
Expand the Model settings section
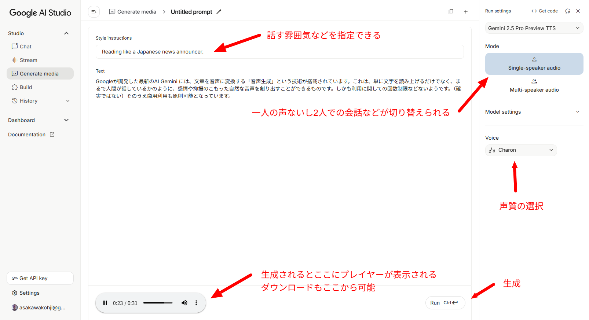(x=534, y=112)
